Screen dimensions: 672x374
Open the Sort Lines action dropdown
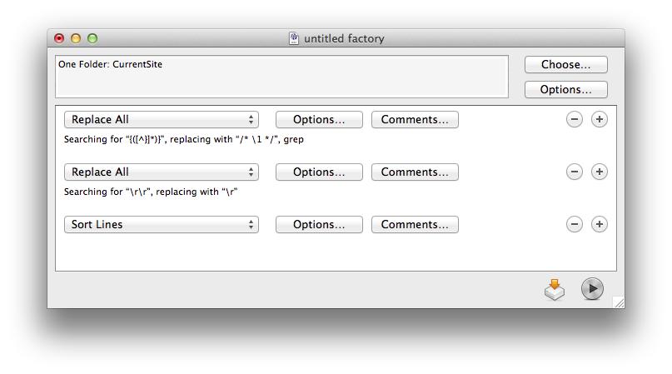coord(162,225)
